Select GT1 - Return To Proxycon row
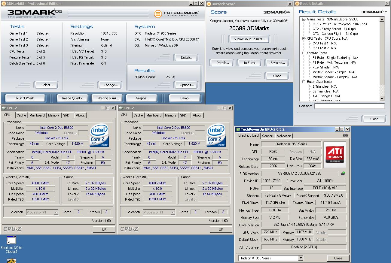Viewport: 391px width, 263px height. (x=340, y=24)
